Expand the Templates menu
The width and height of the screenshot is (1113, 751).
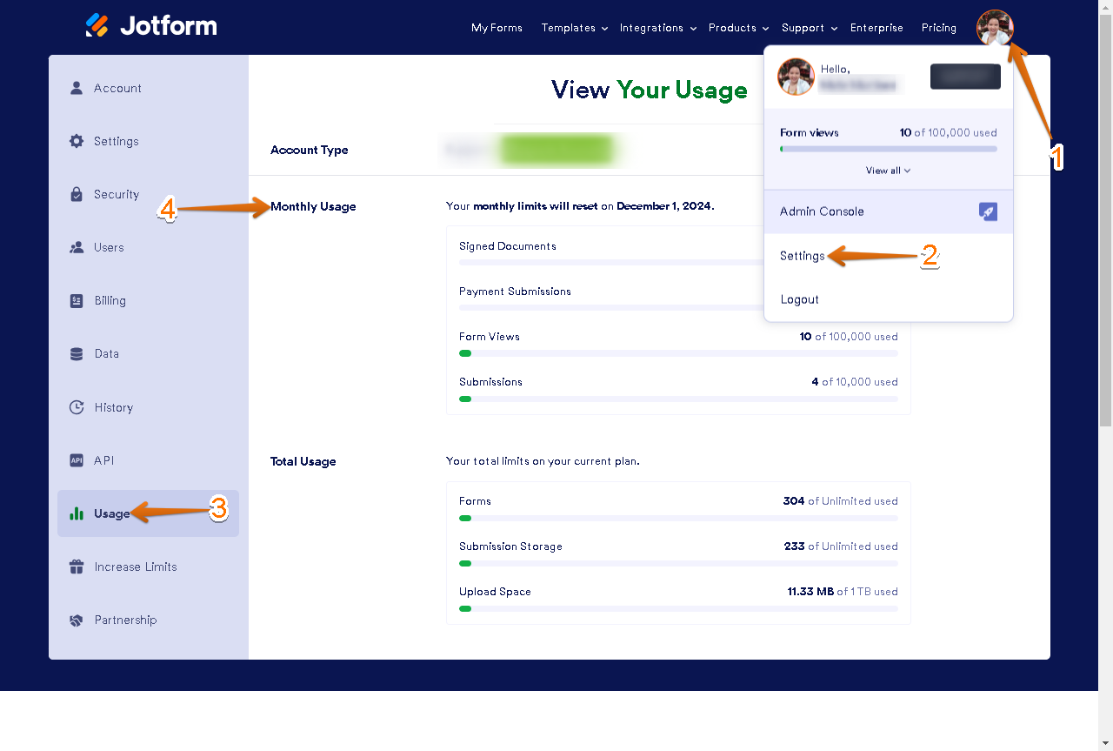pos(574,28)
